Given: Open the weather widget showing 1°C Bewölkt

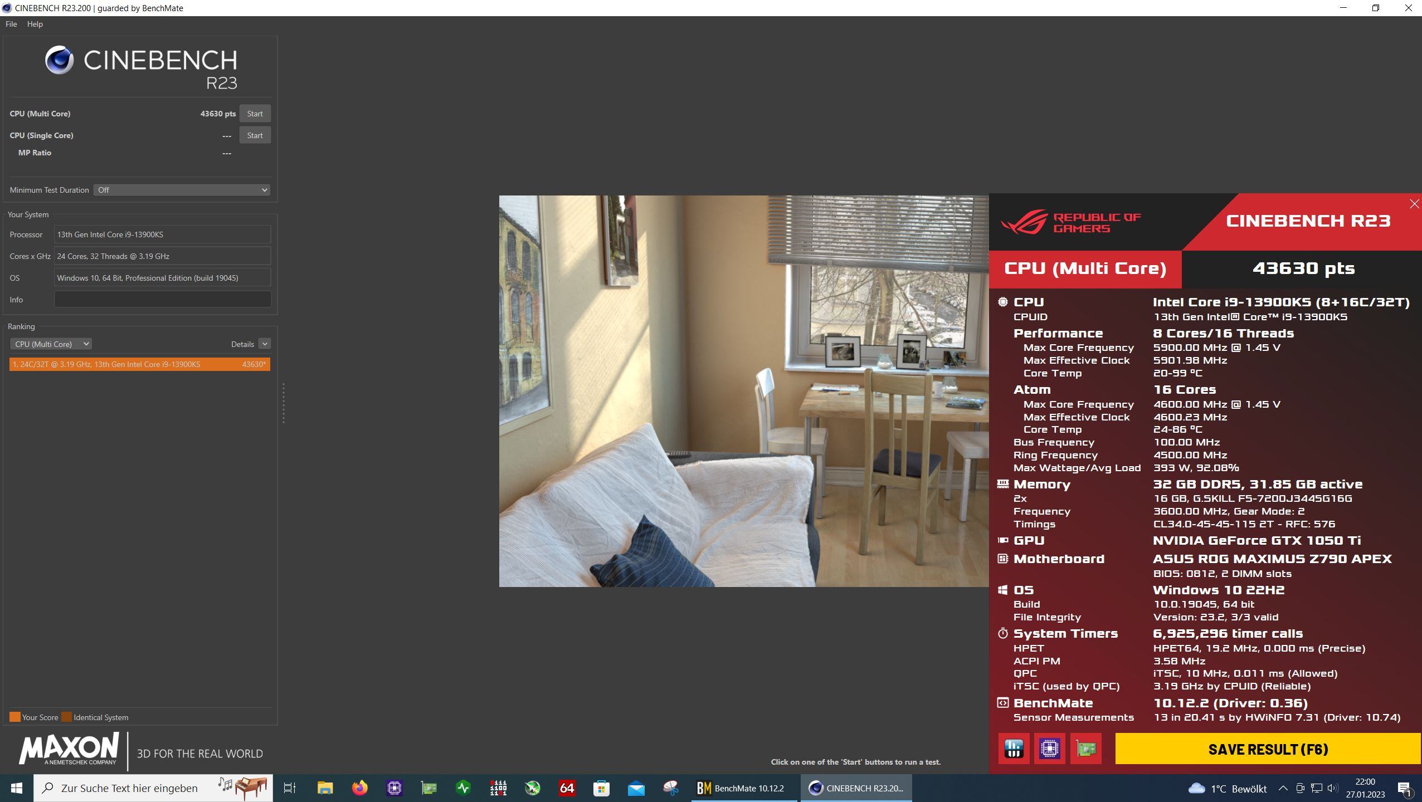Looking at the screenshot, I should pyautogui.click(x=1228, y=789).
